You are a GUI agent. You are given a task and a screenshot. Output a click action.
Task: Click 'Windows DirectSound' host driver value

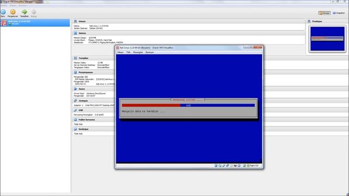pyautogui.click(x=96, y=94)
